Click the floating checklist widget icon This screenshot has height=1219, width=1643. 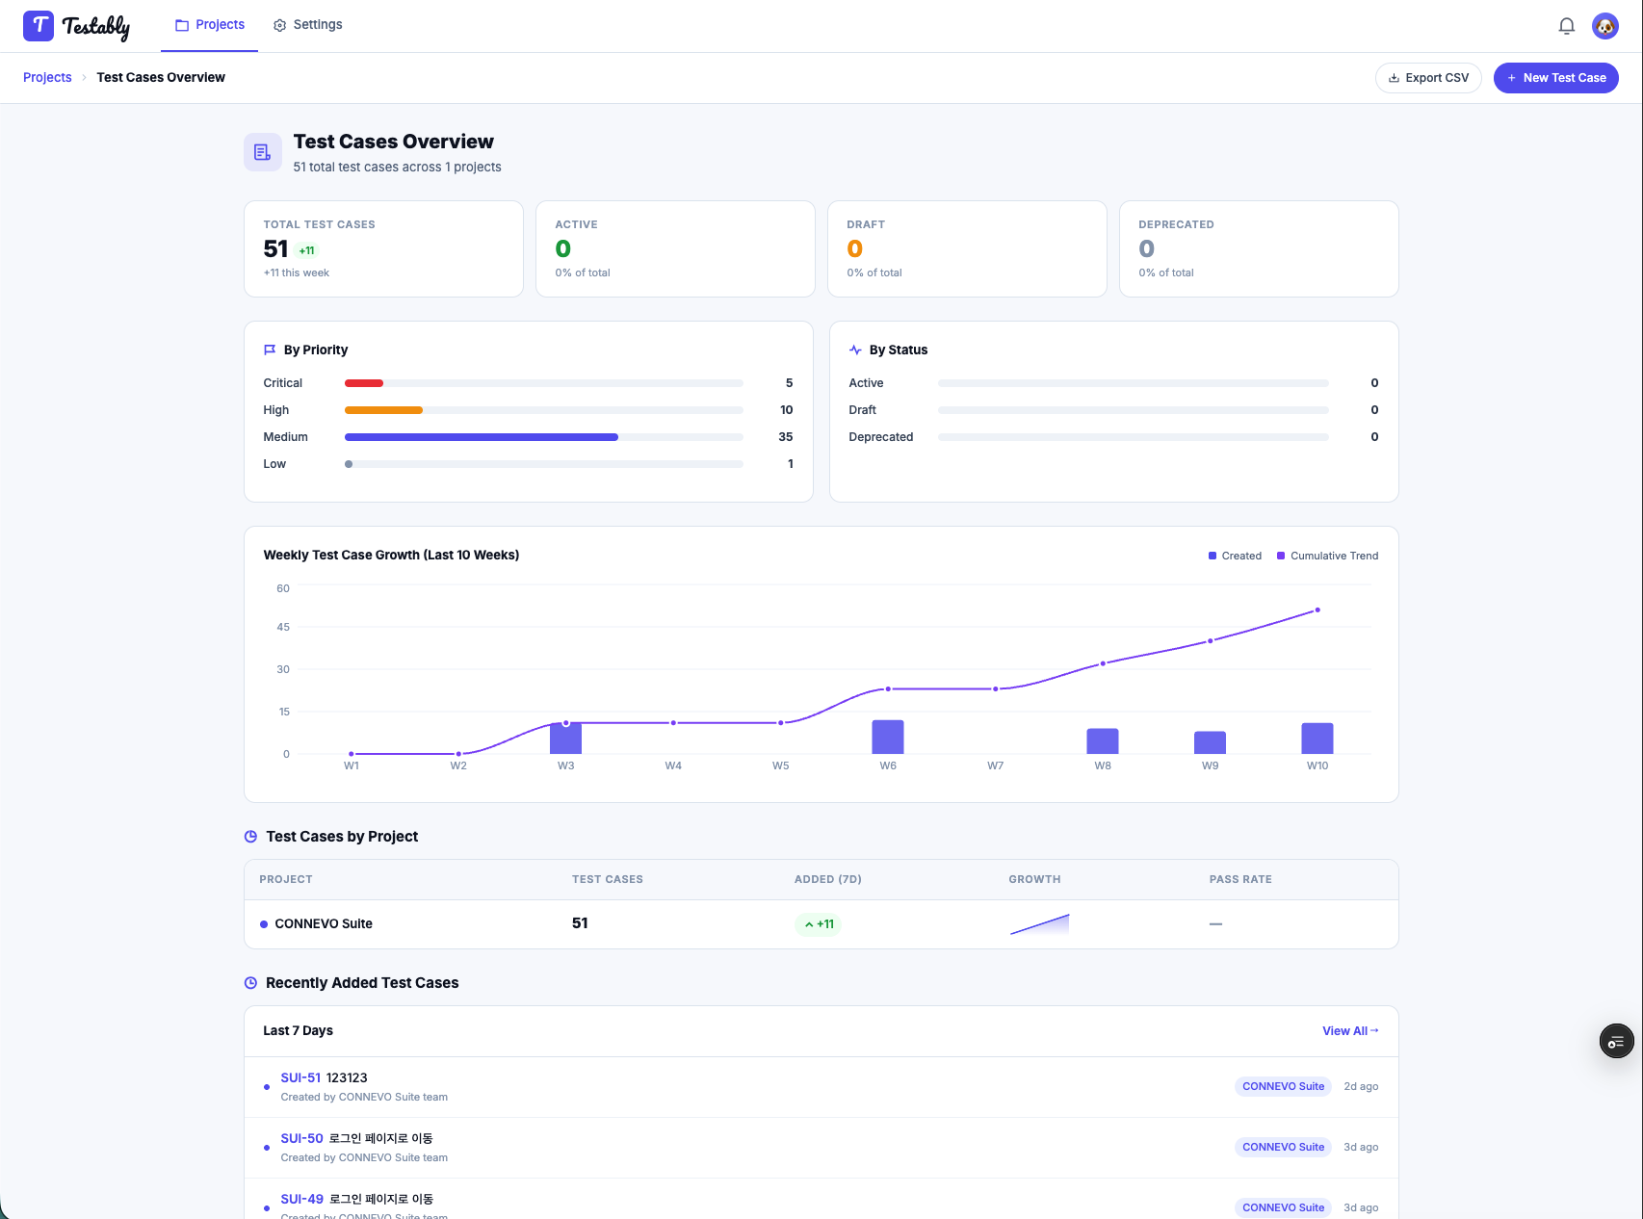1616,1041
